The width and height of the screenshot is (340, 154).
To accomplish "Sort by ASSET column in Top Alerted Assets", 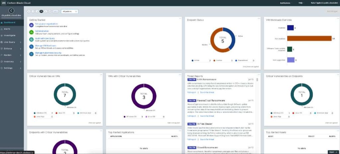I will (x=271, y=136).
